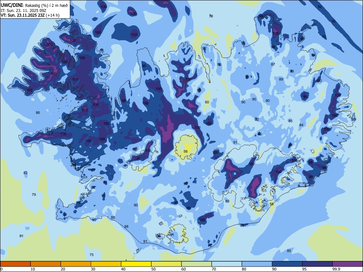Click the '60' humidity value on the map
Viewport: 363px width, 272px height.
207,102
